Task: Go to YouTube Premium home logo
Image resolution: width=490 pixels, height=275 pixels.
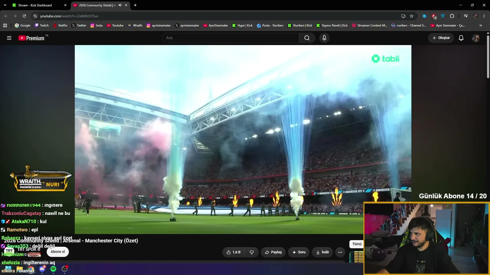Action: click(x=31, y=38)
